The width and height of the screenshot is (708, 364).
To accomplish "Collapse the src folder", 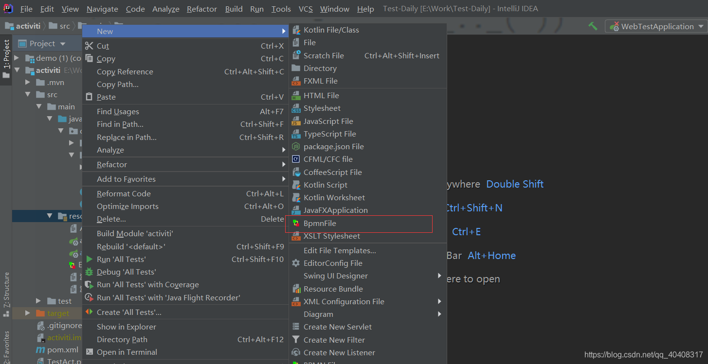I will (x=28, y=94).
